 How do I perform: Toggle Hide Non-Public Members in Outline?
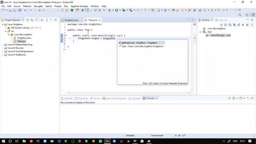(x=243, y=25)
